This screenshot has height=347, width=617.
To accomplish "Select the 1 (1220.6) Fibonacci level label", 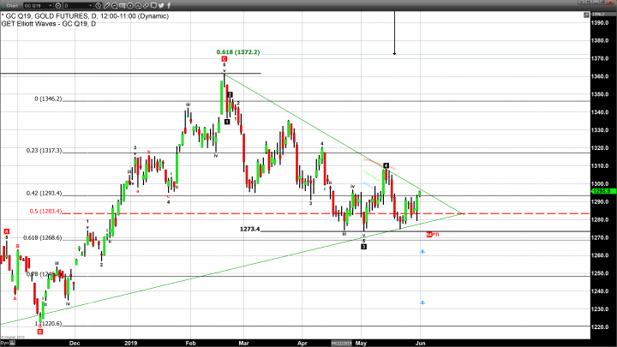I will [49, 323].
